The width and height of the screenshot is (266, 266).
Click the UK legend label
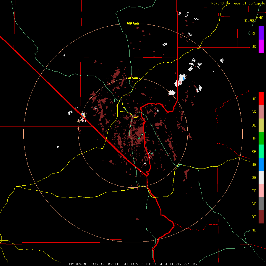click(254, 47)
